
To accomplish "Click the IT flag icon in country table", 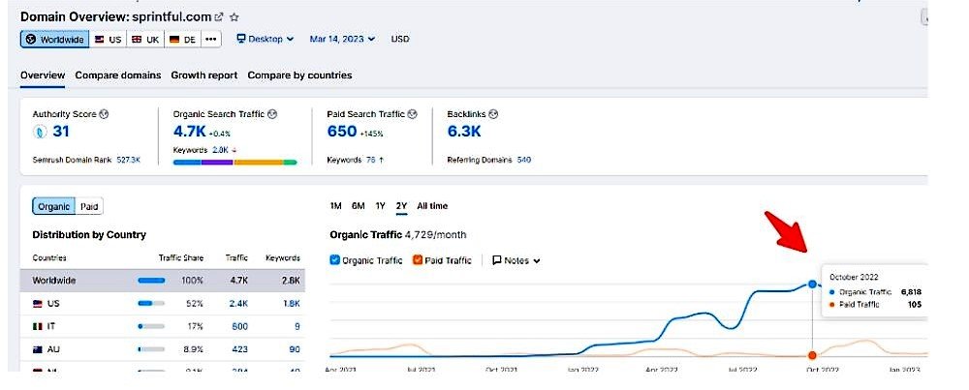I will pos(38,326).
